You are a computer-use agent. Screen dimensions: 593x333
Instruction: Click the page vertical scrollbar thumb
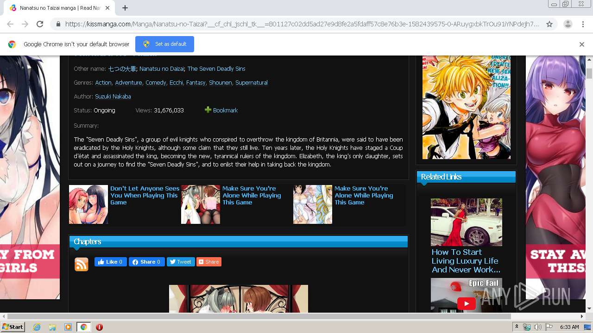(589, 74)
